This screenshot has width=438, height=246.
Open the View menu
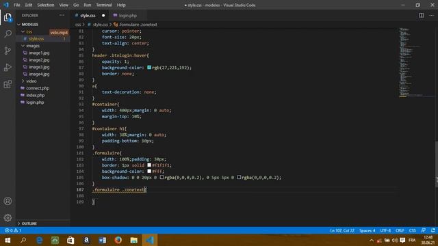point(64,5)
